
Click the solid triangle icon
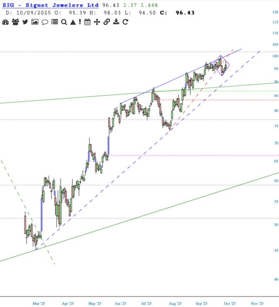click(x=72, y=22)
